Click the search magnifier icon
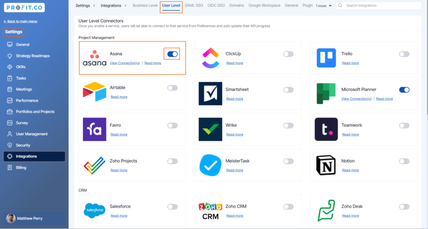Image resolution: width=428 pixels, height=229 pixels. [x=340, y=5]
